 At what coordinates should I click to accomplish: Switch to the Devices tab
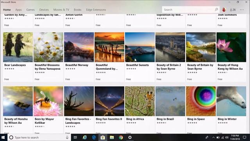click(44, 10)
